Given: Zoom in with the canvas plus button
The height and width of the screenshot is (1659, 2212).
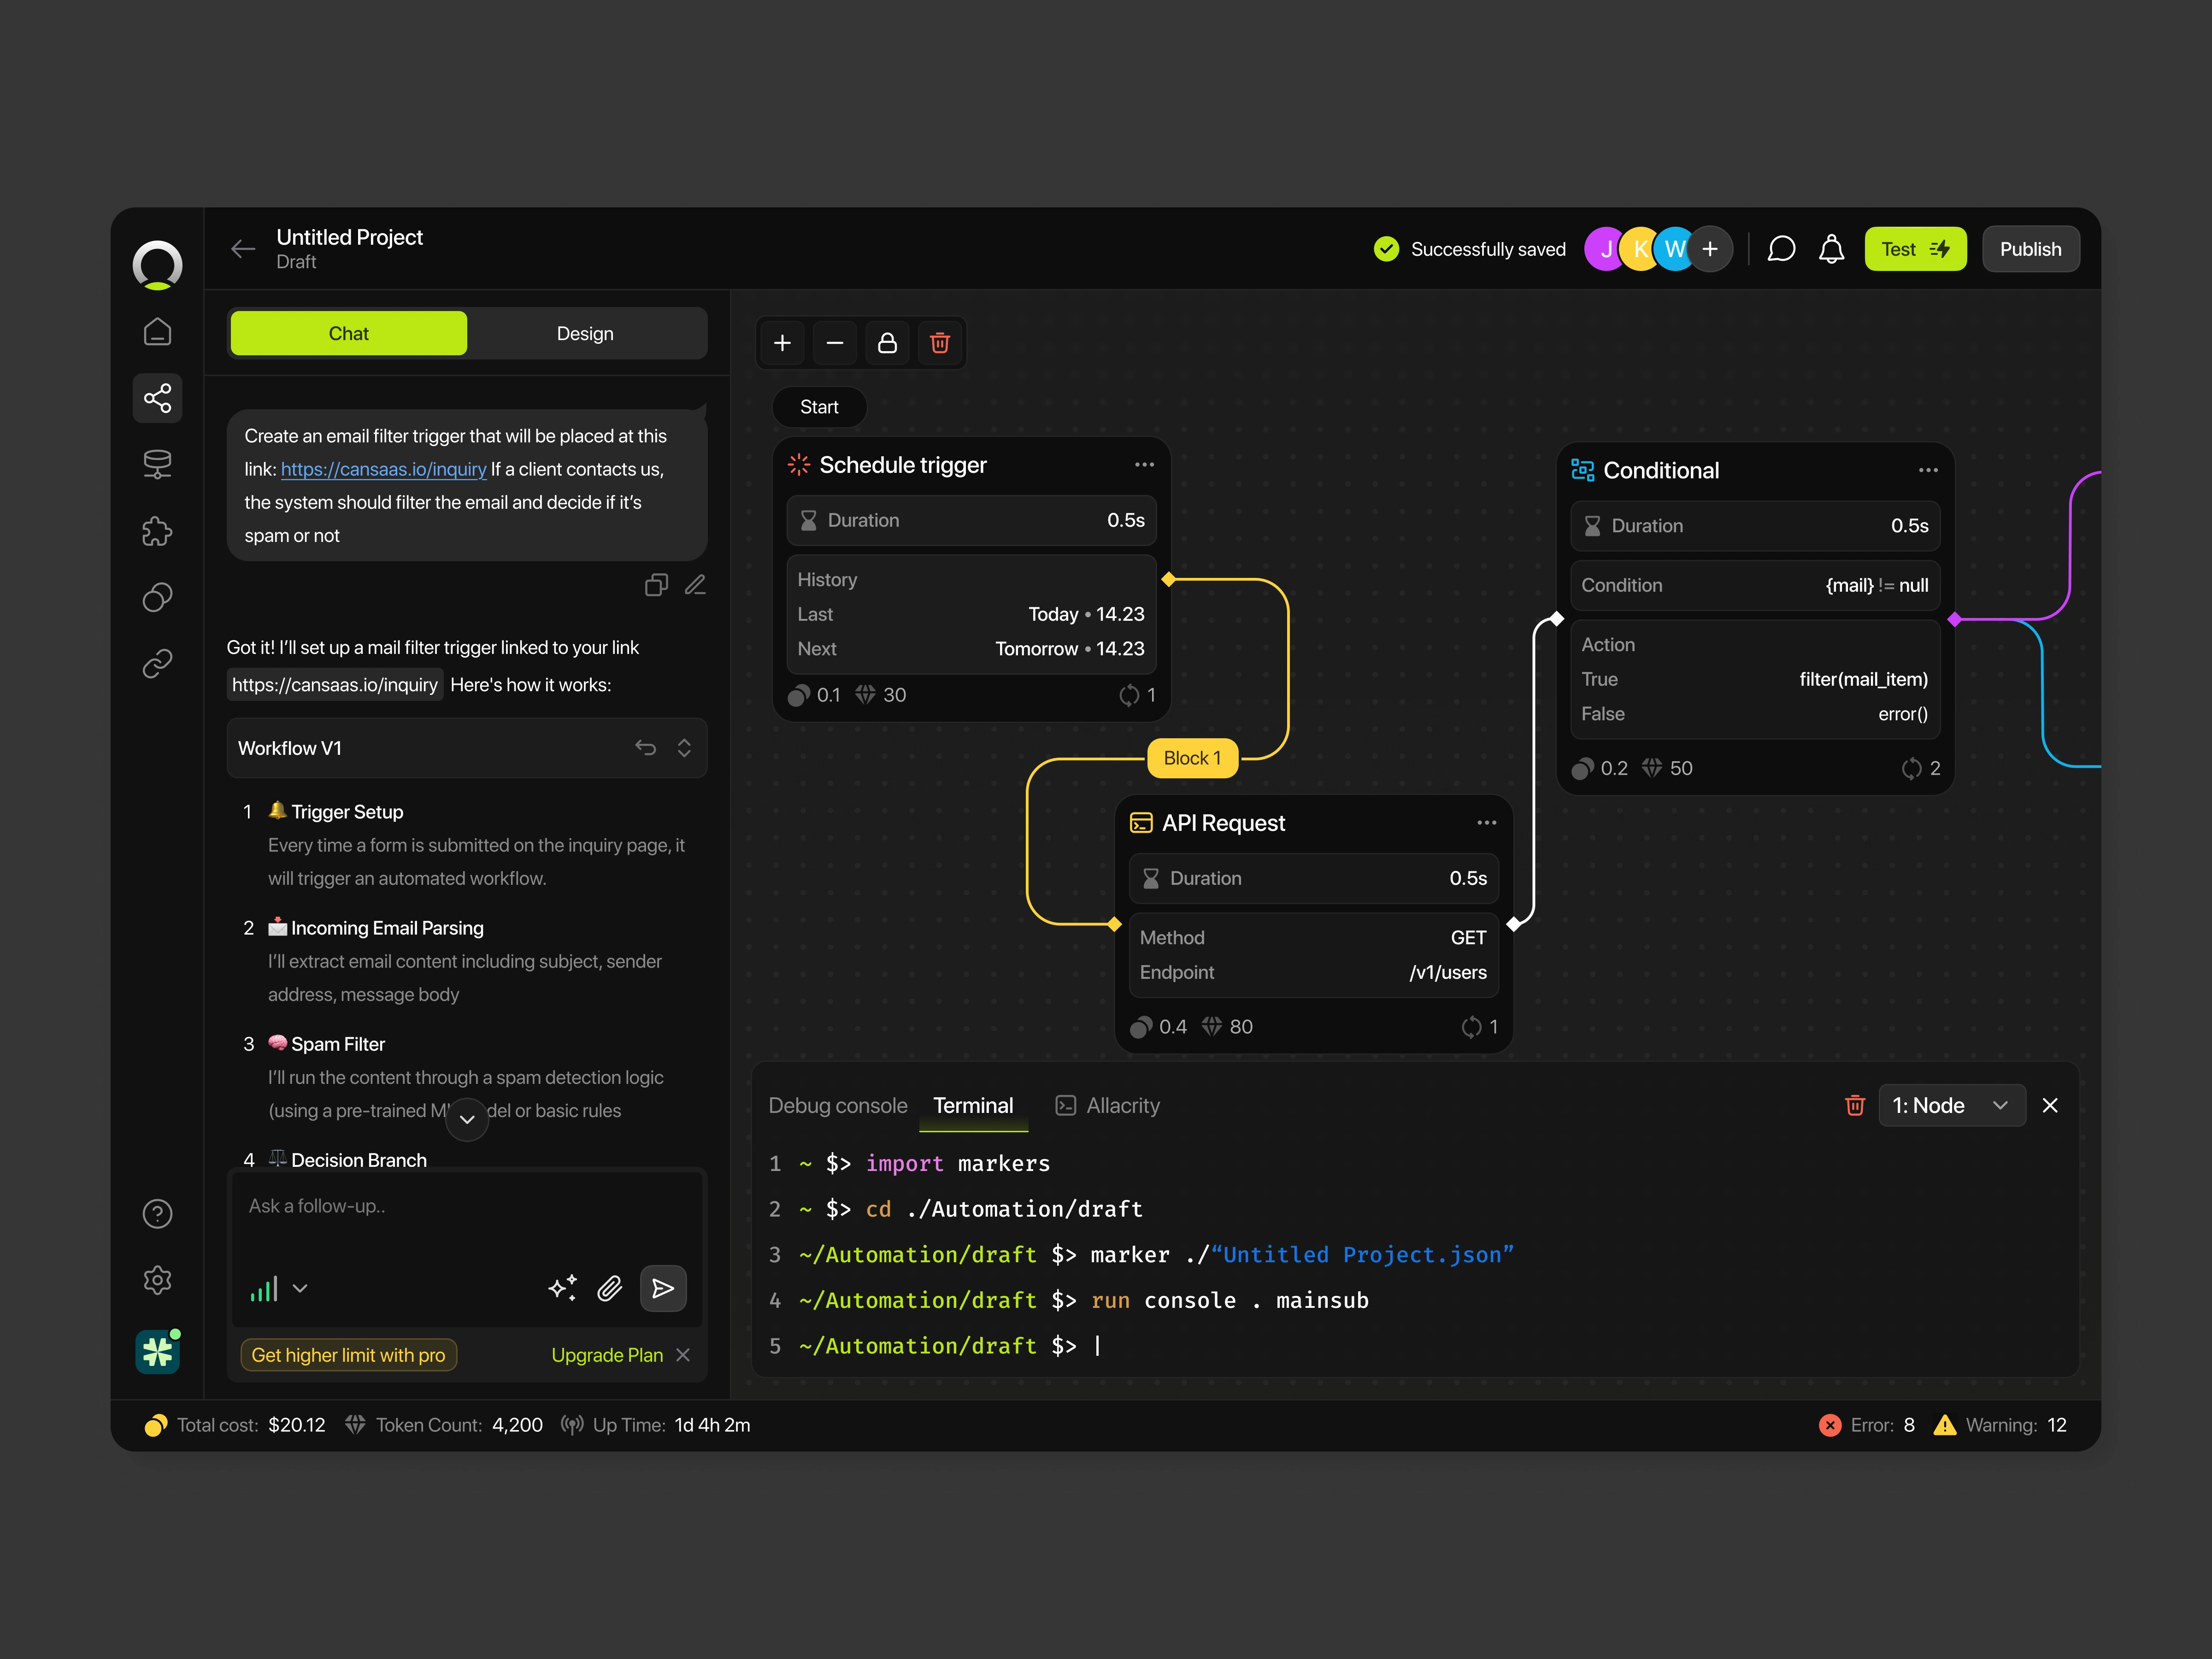Looking at the screenshot, I should [x=782, y=343].
